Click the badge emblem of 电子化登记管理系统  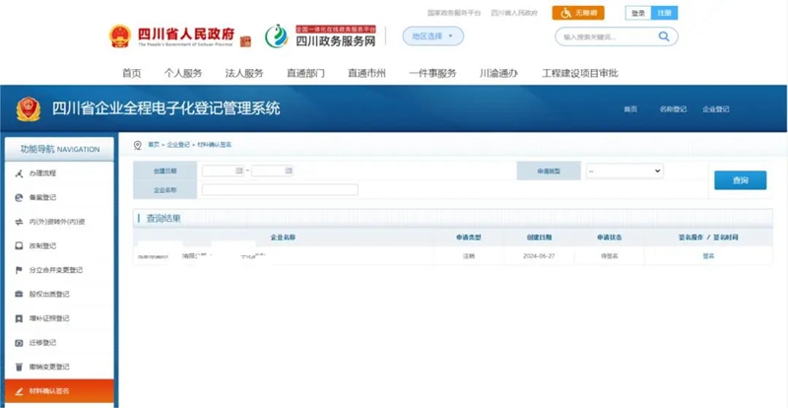click(29, 108)
